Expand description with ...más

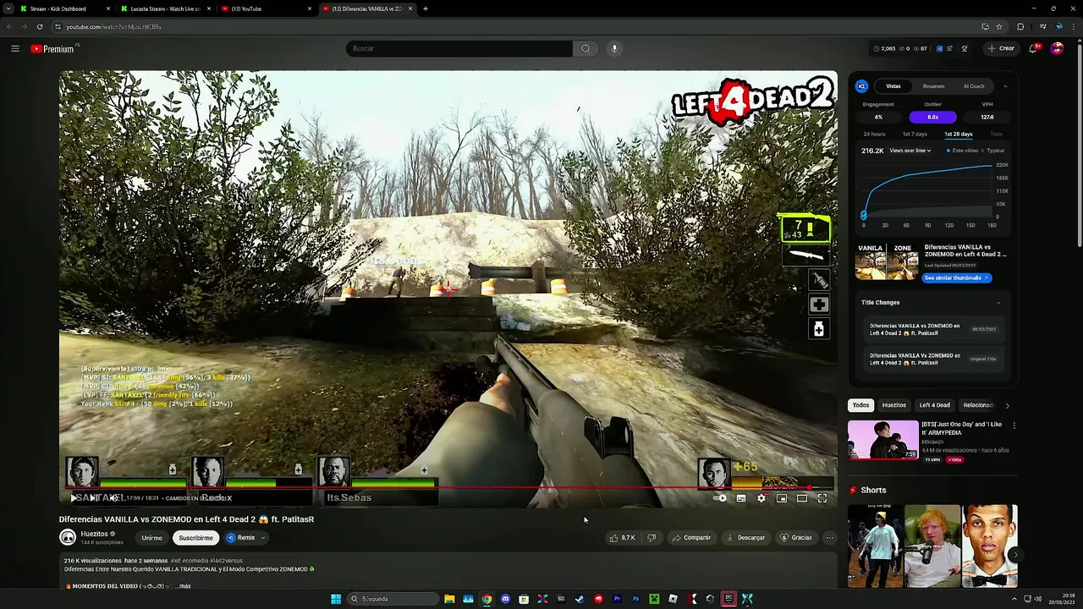click(183, 586)
